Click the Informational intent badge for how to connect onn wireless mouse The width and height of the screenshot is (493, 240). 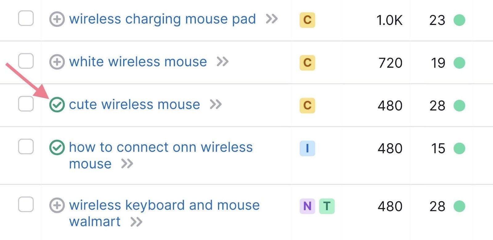click(308, 149)
